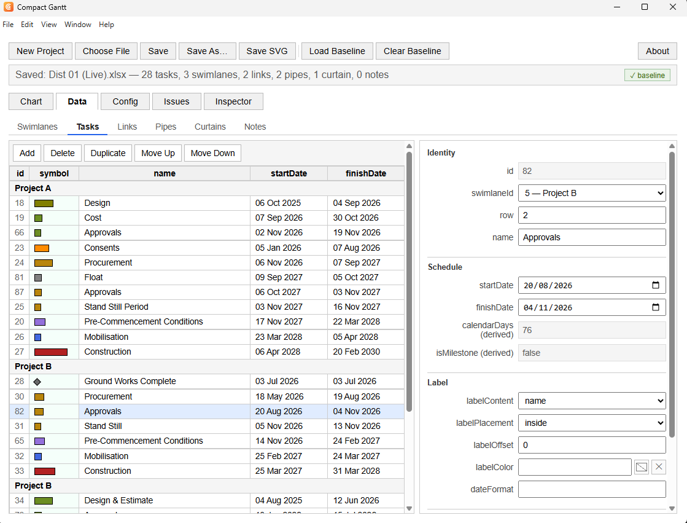687x523 pixels.
Task: Delete the selected task
Action: pos(63,153)
